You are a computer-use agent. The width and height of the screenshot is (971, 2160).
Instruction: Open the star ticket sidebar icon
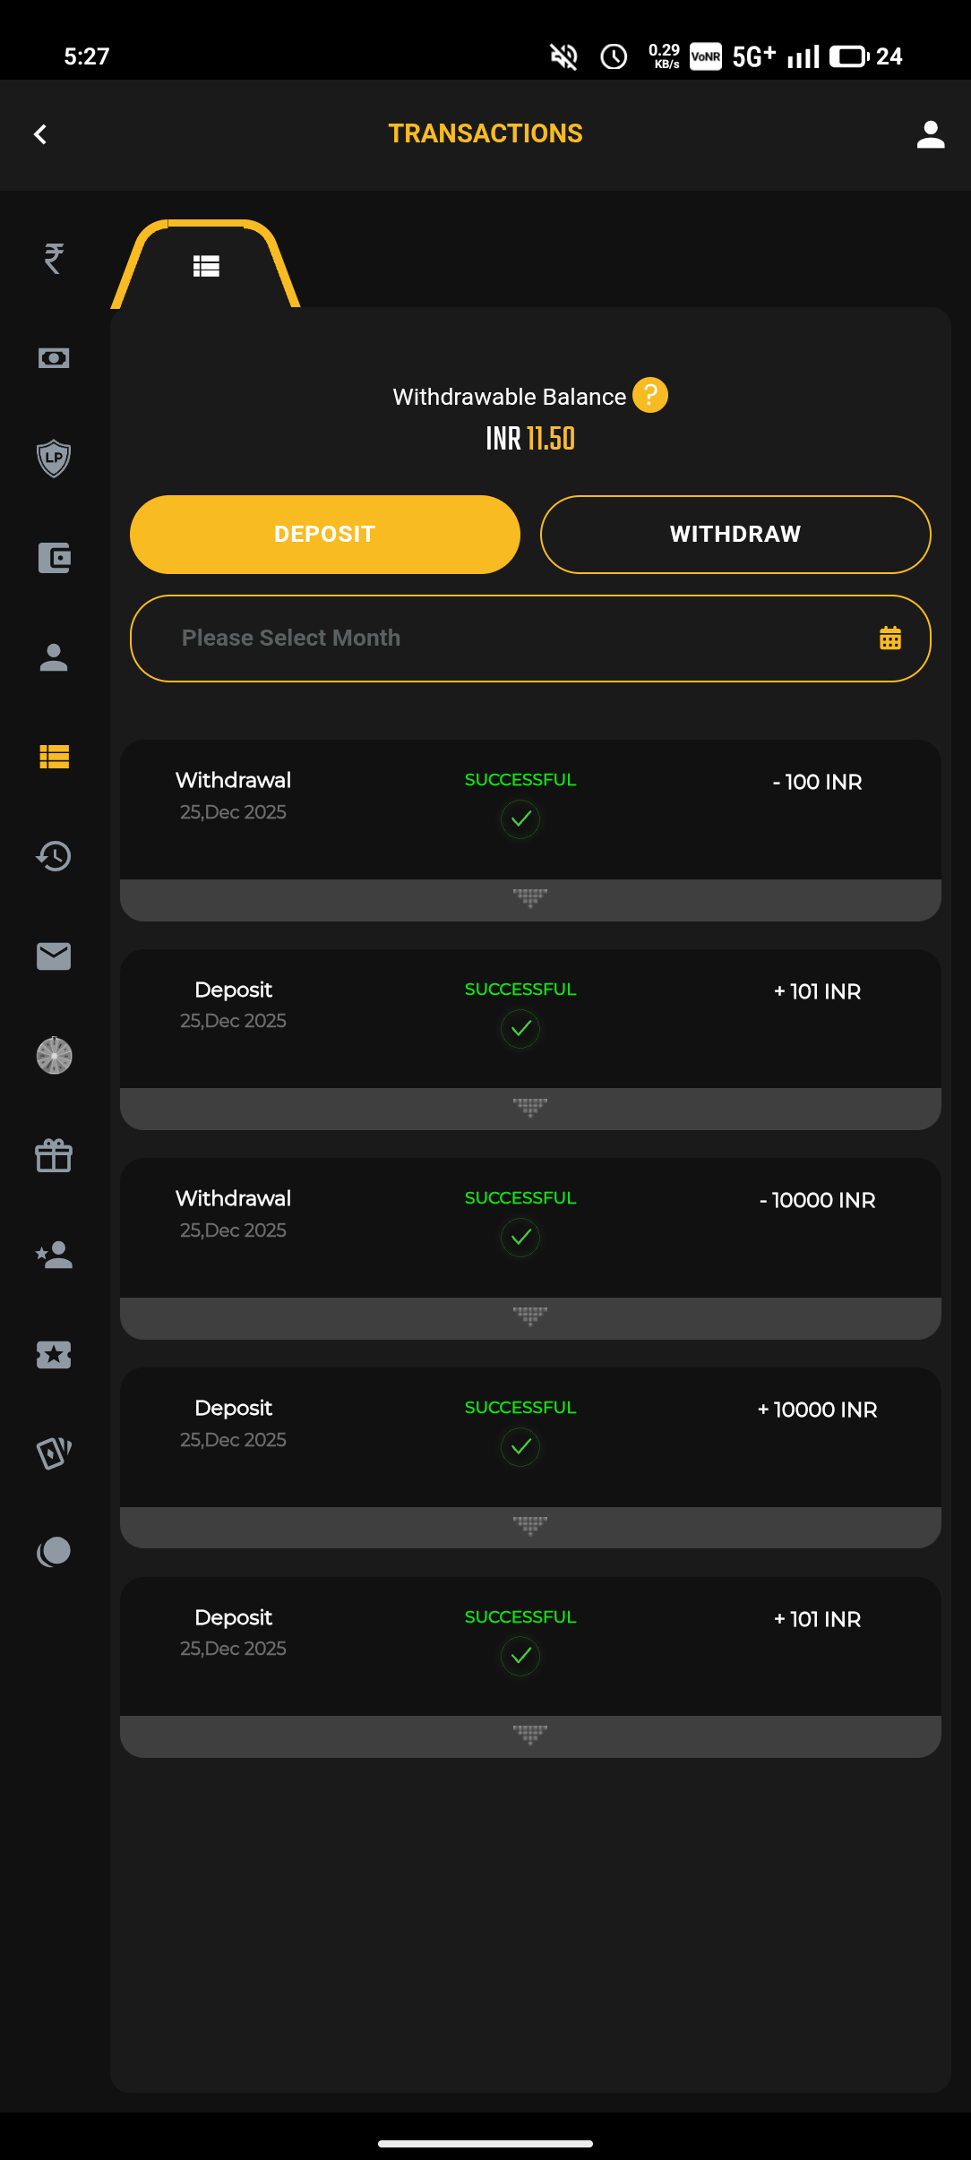pos(54,1354)
